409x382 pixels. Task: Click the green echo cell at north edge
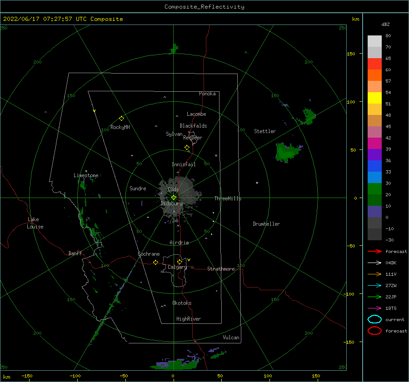[x=175, y=49]
